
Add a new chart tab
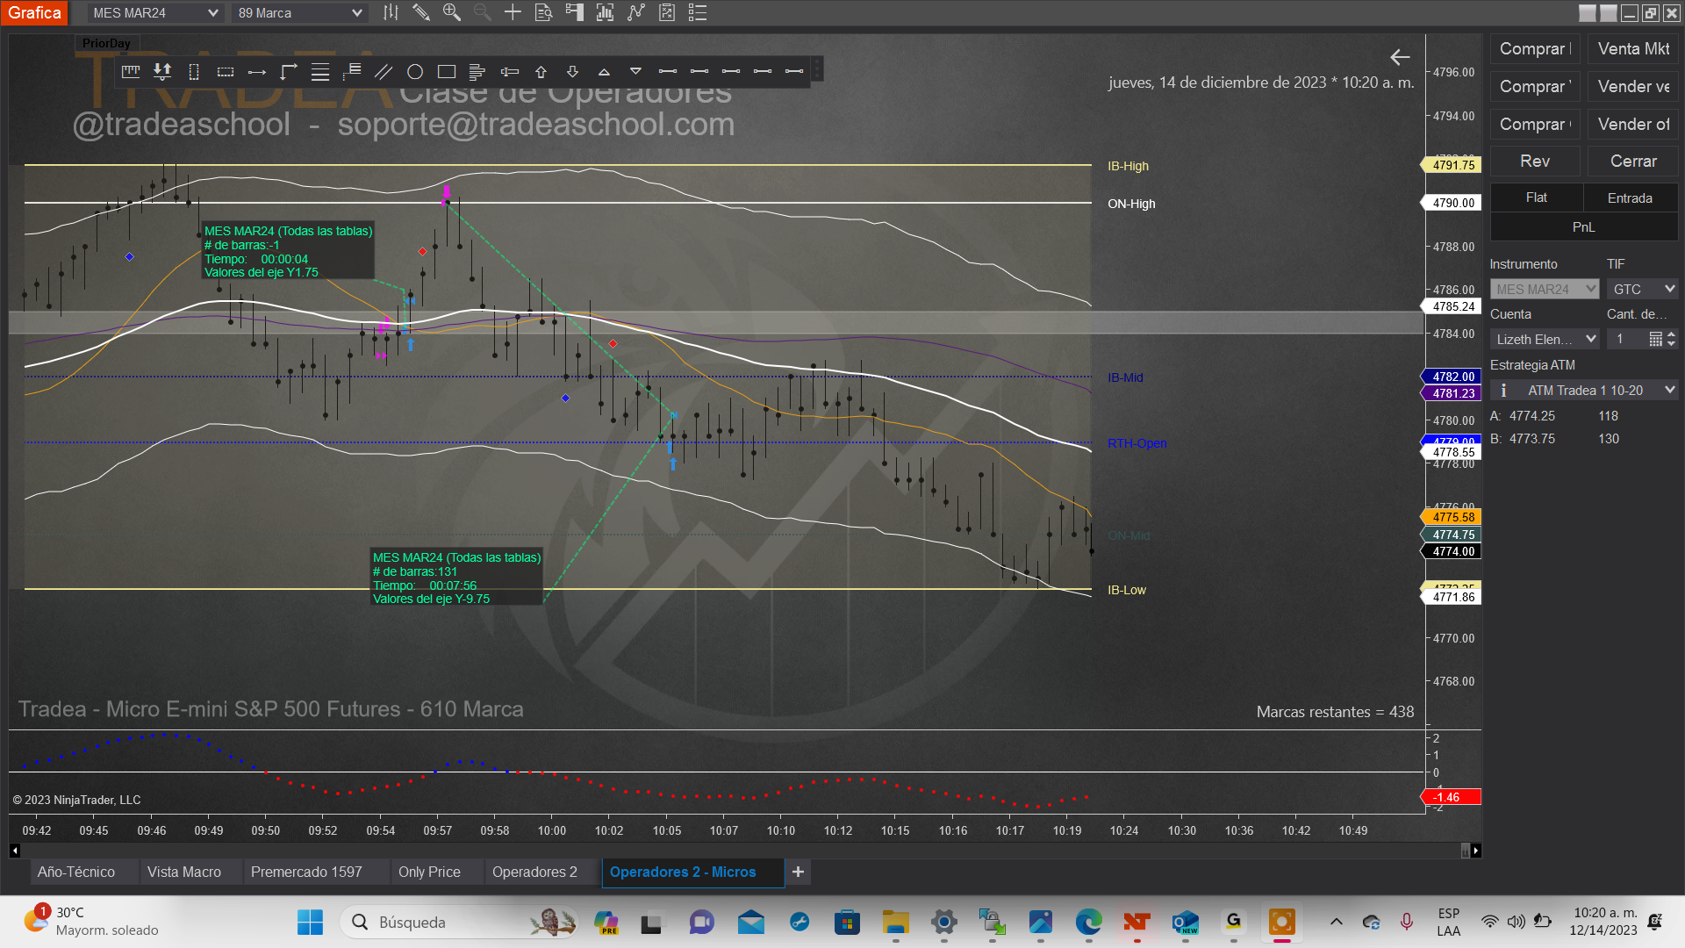point(798,872)
